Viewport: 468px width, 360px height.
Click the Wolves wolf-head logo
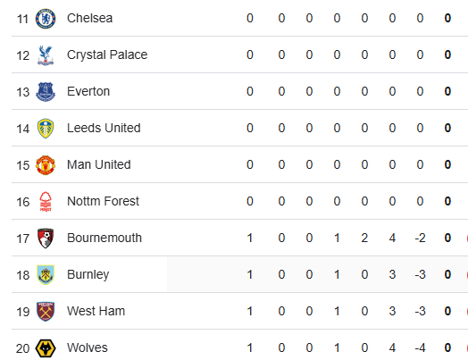pos(46,348)
